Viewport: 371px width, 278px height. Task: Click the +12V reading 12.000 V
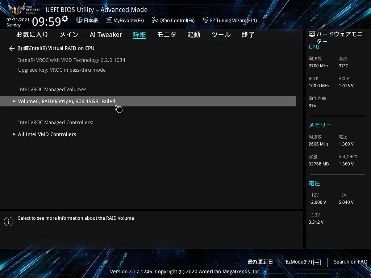[317, 202]
